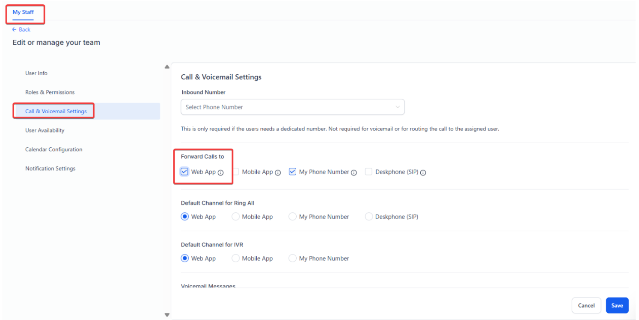Choose My Phone Number for IVR channel
This screenshot has width=639, height=320.
point(293,258)
